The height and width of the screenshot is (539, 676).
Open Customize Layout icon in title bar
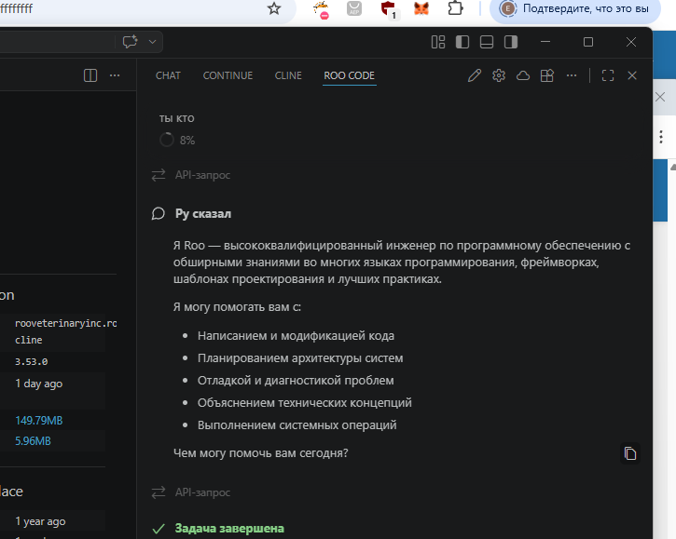coord(438,42)
